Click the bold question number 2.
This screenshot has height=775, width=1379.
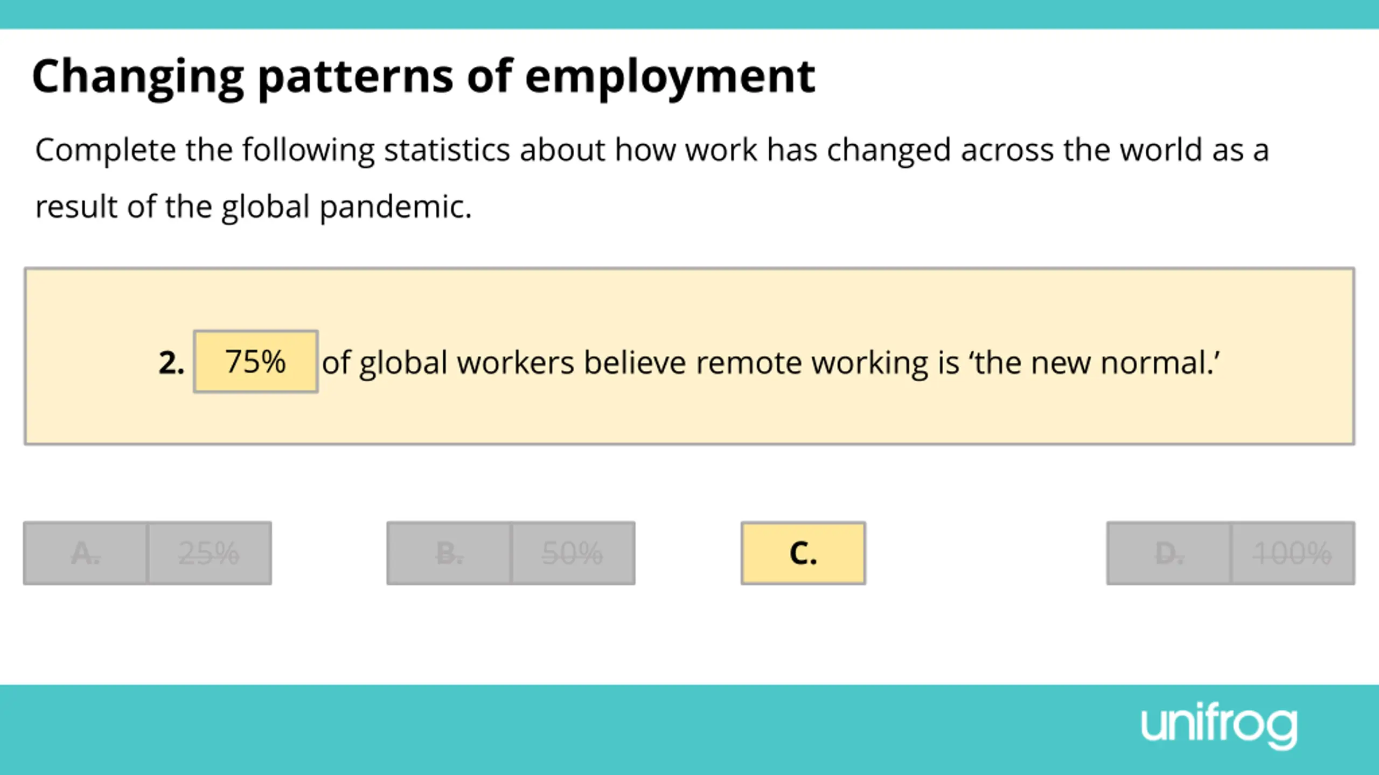[x=171, y=363]
